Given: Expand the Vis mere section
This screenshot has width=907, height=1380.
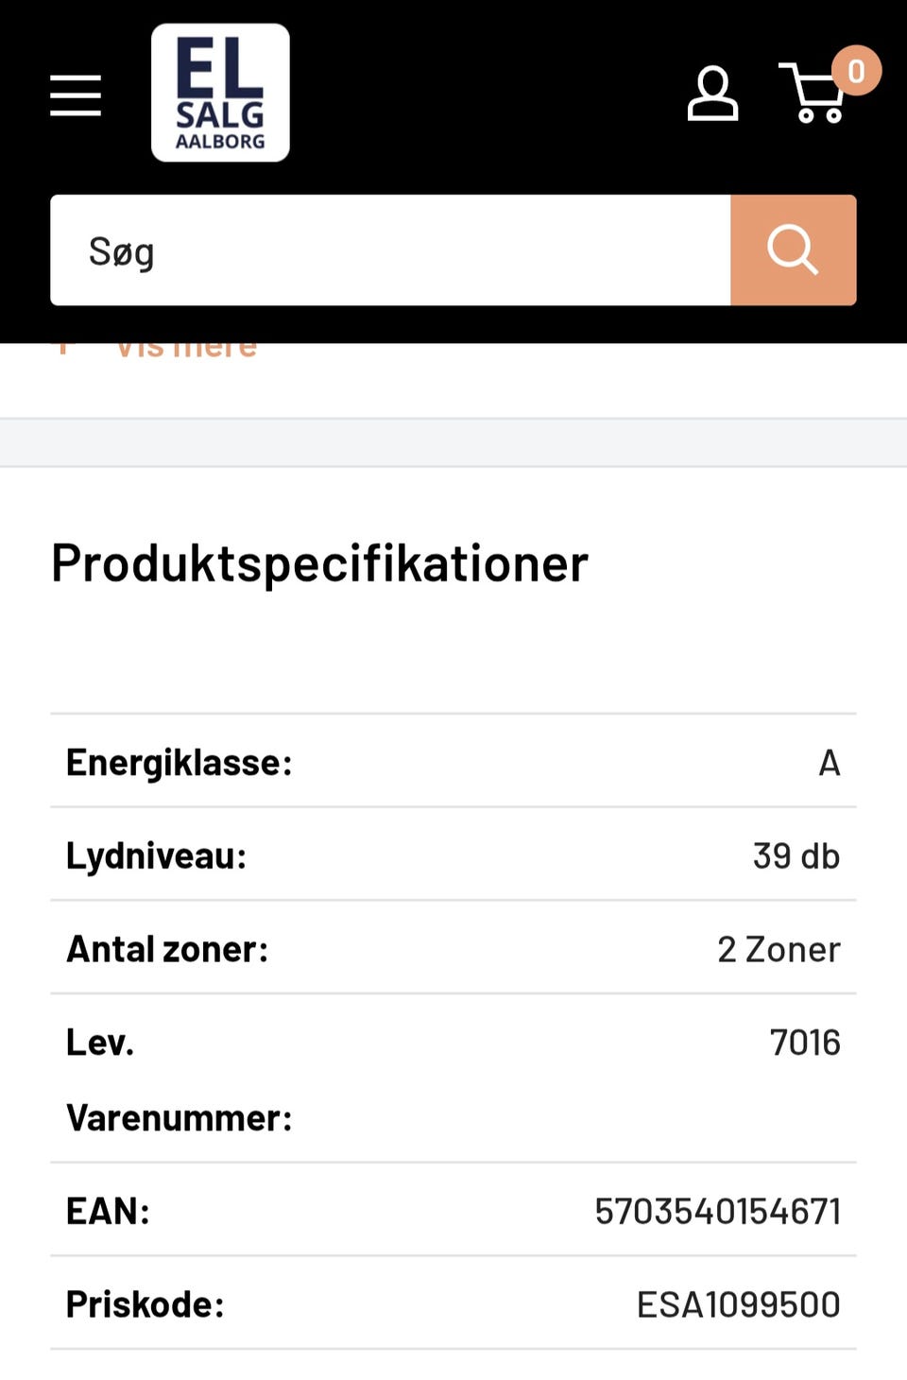Looking at the screenshot, I should tap(186, 349).
